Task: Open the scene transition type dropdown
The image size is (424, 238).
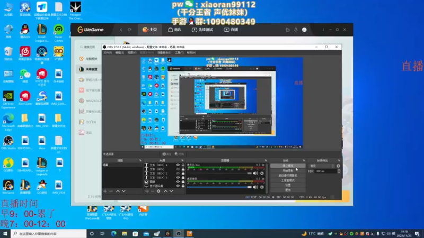Action: pyautogui.click(x=322, y=166)
